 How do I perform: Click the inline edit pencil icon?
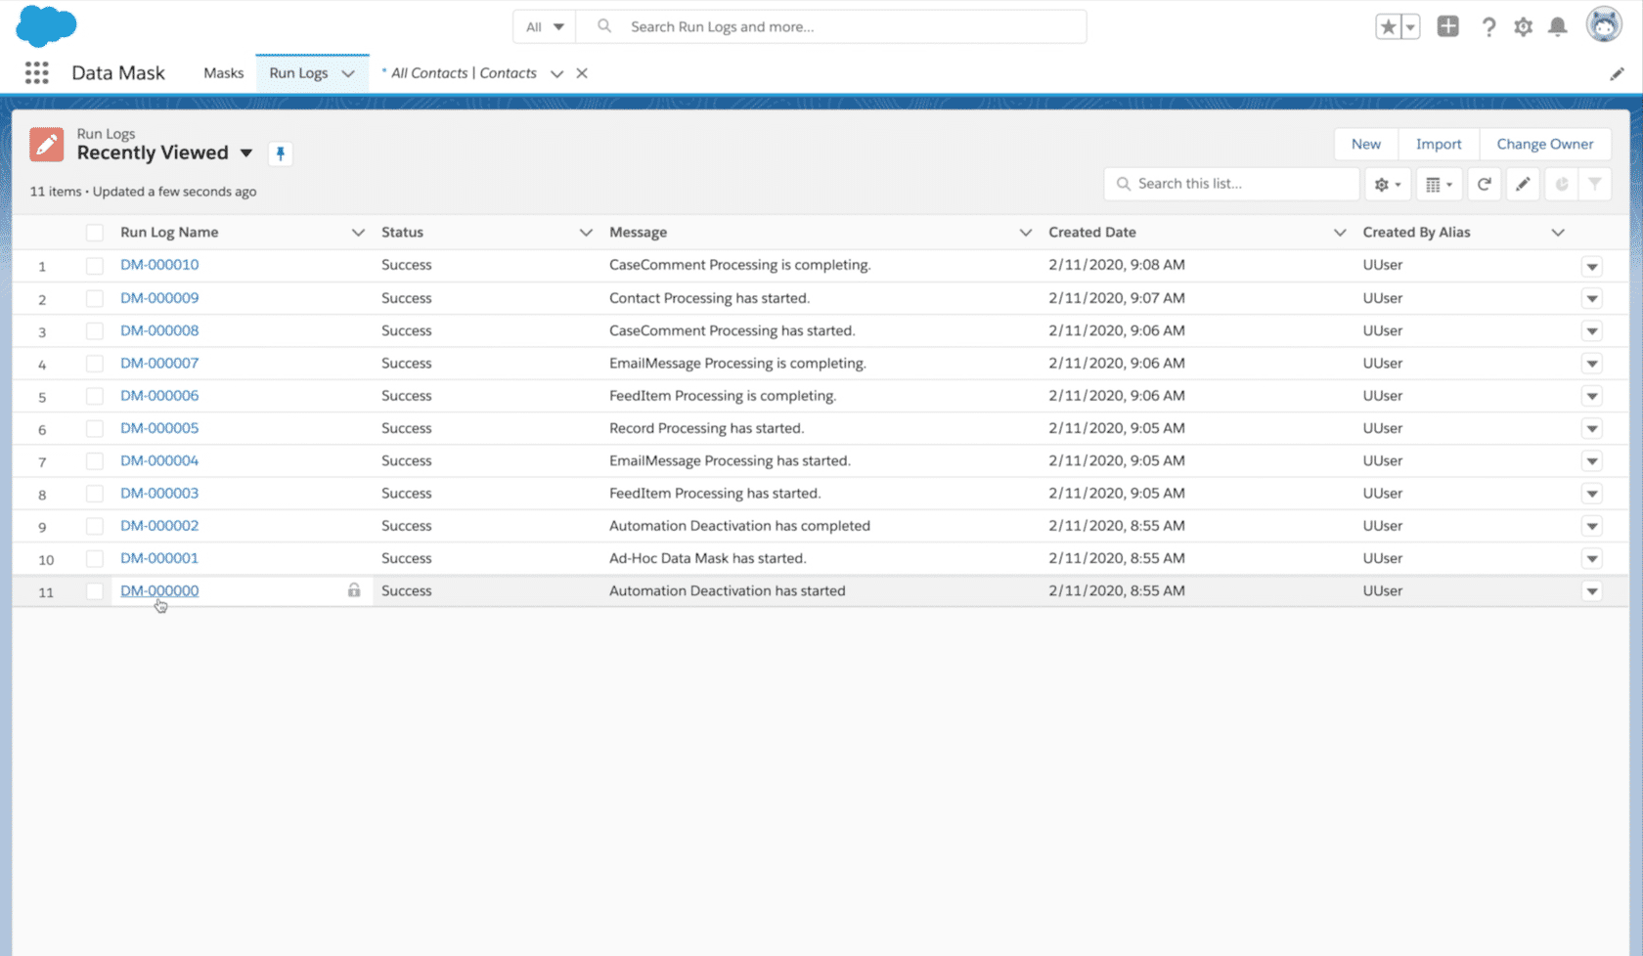pyautogui.click(x=1523, y=184)
